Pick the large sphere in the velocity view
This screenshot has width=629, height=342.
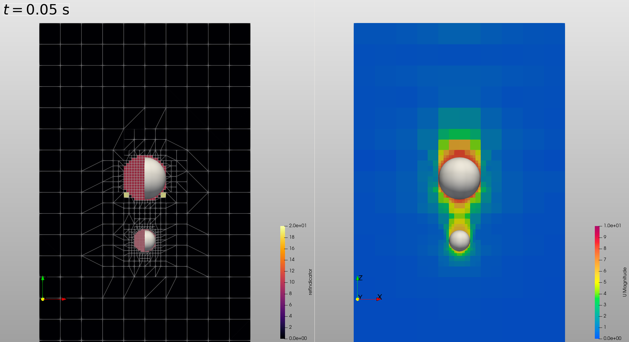460,178
